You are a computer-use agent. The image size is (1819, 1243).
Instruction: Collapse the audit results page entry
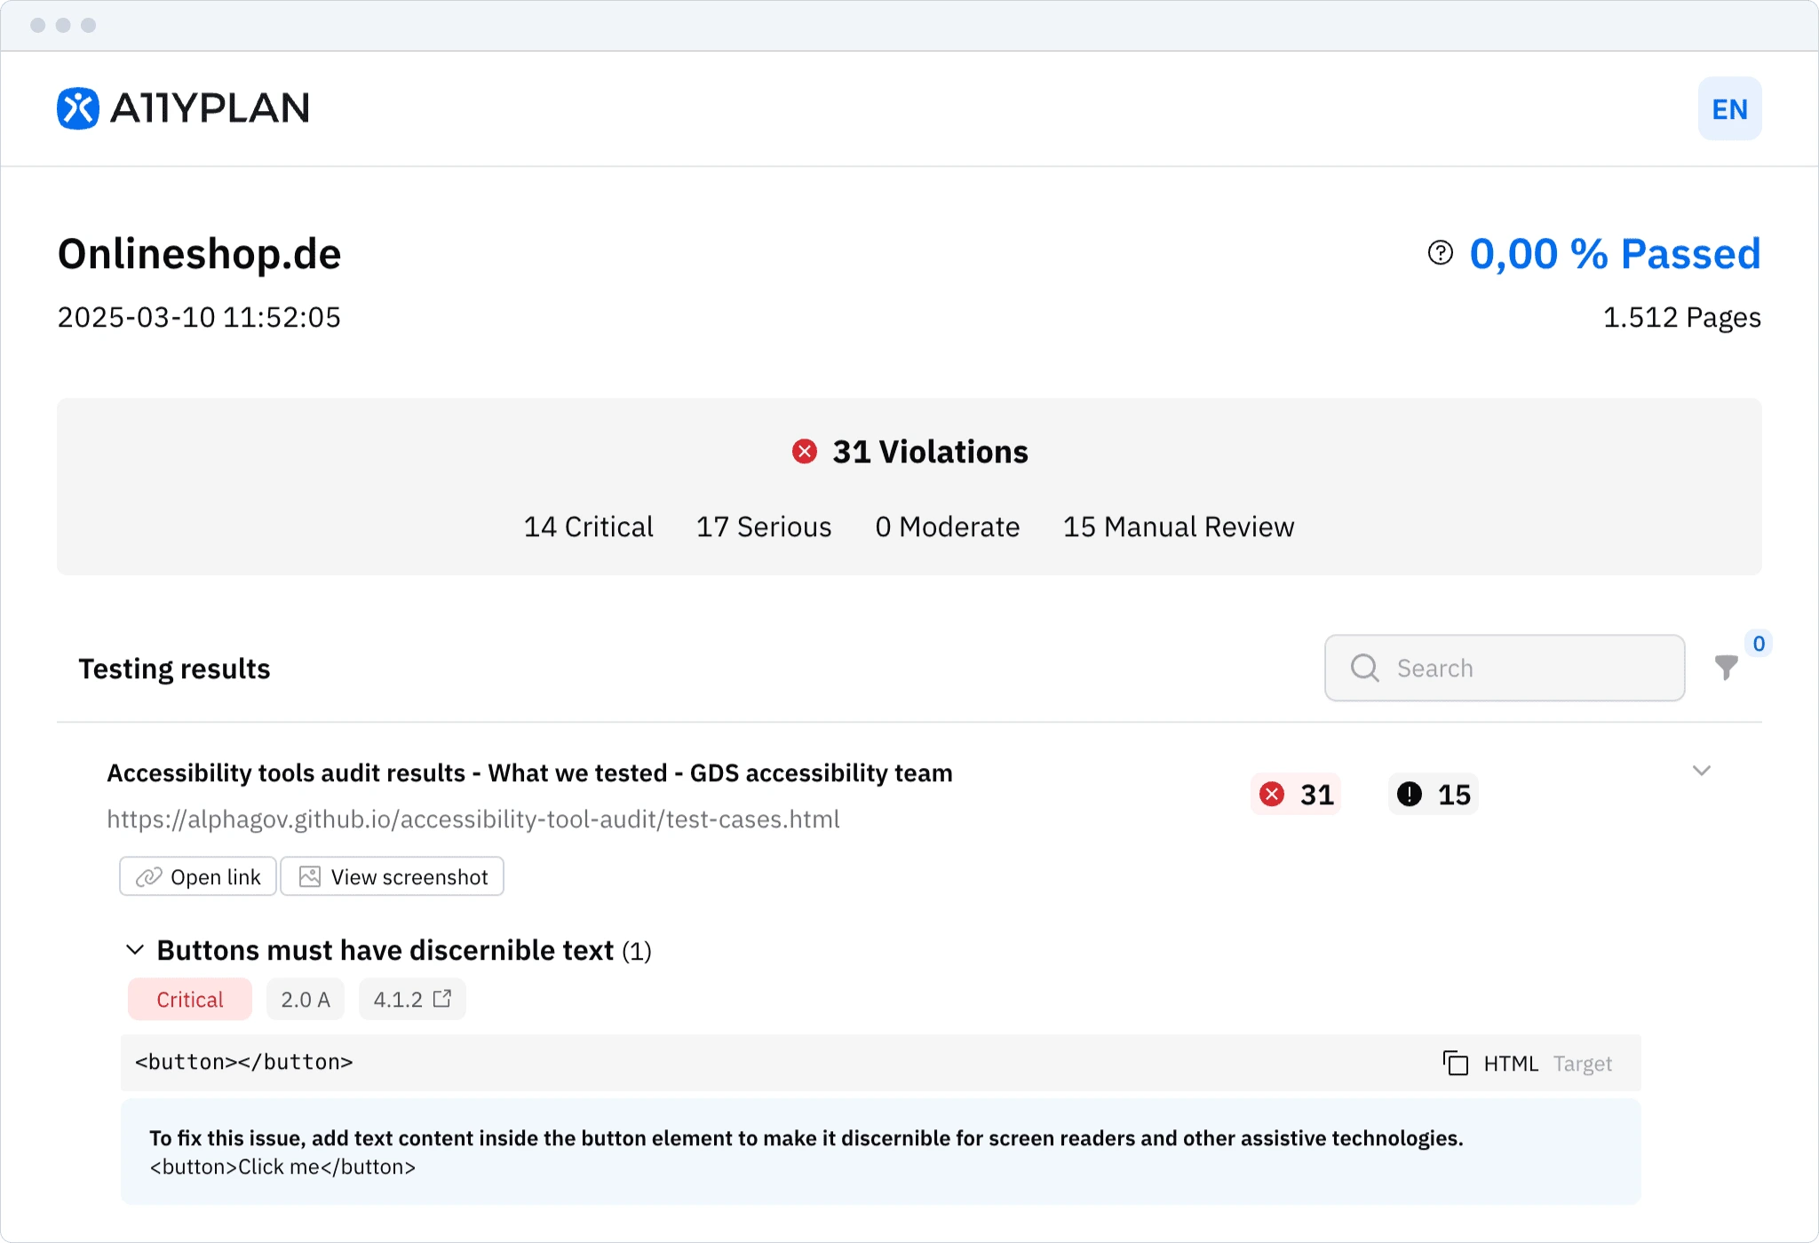(x=1701, y=771)
